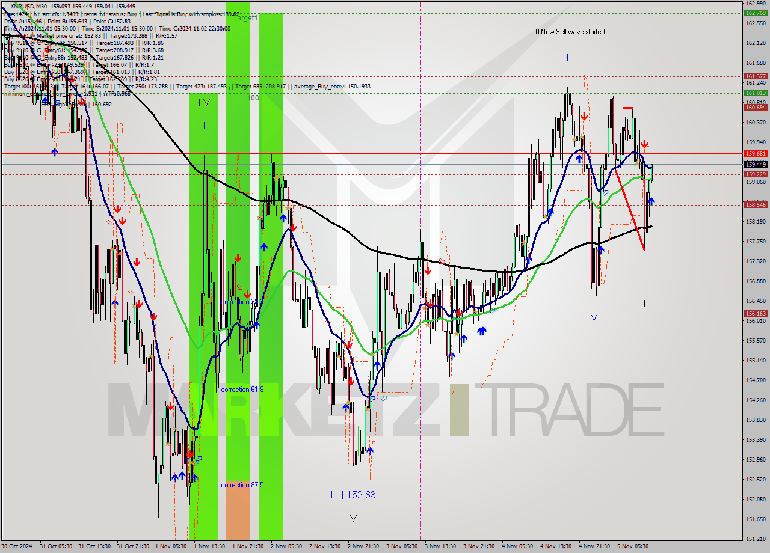Screen dimensions: 770x553
Task: Click the red 156.163 price label
Action: click(755, 314)
